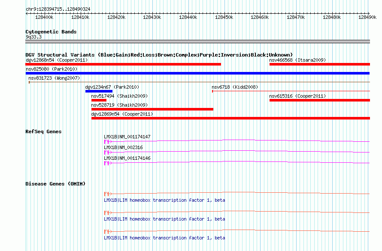This screenshot has width=382, height=251.
Task: Select the NM_001174146 gene exon arrow glyph
Action: click(108, 163)
